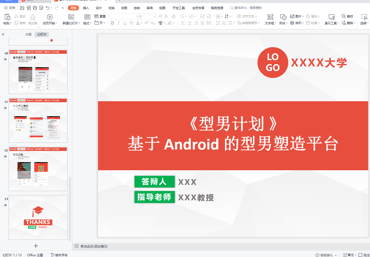370x257 pixels.
Task: Click the Print icon in quick access bar
Action: pos(35,8)
